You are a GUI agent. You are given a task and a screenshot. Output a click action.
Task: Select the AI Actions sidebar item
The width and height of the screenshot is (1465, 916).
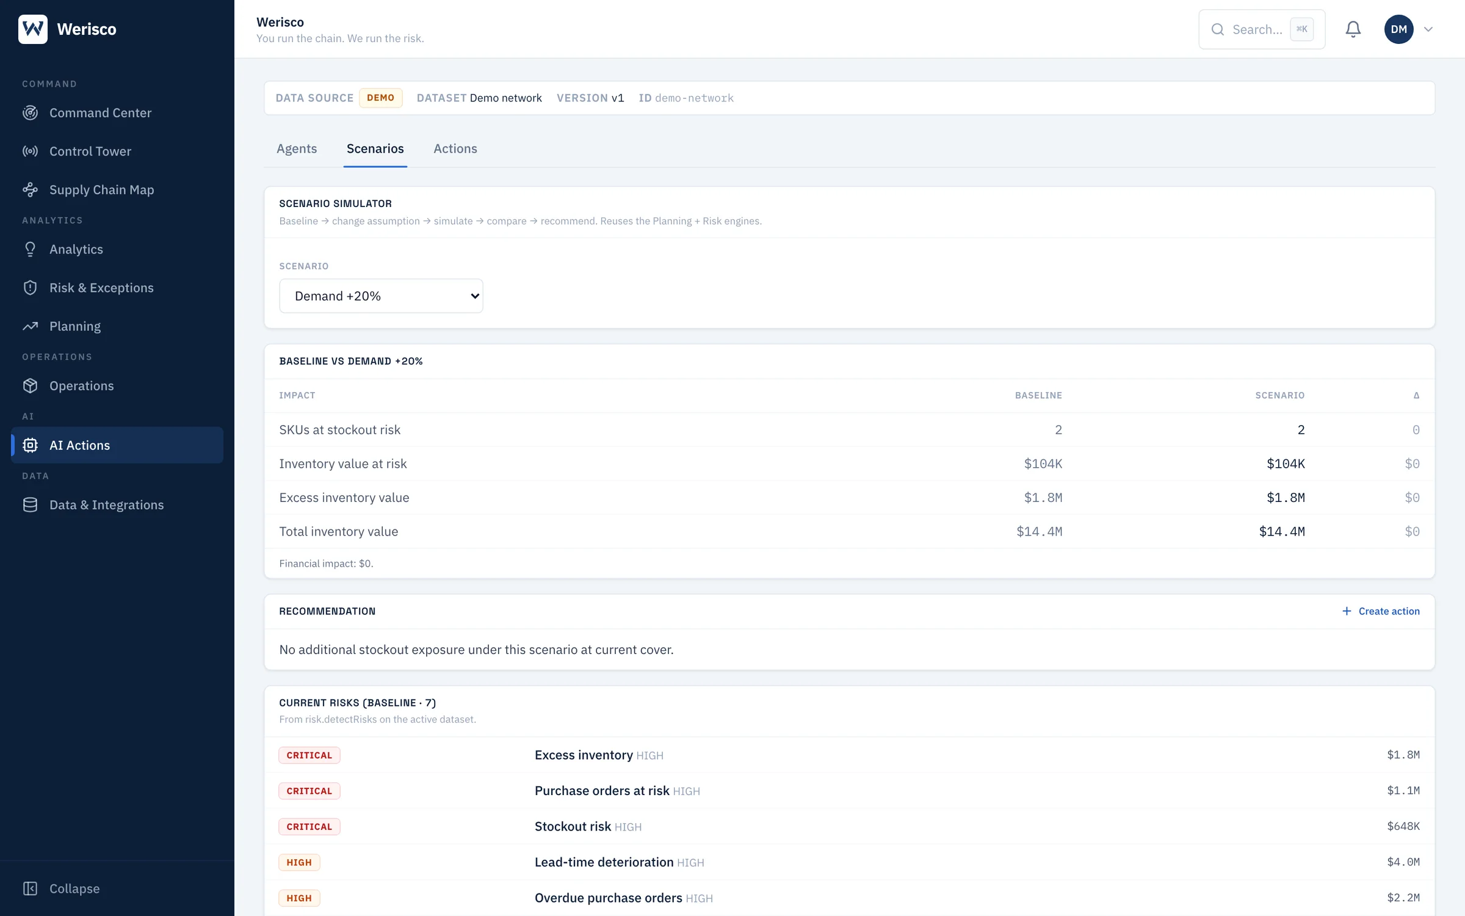[x=117, y=445]
